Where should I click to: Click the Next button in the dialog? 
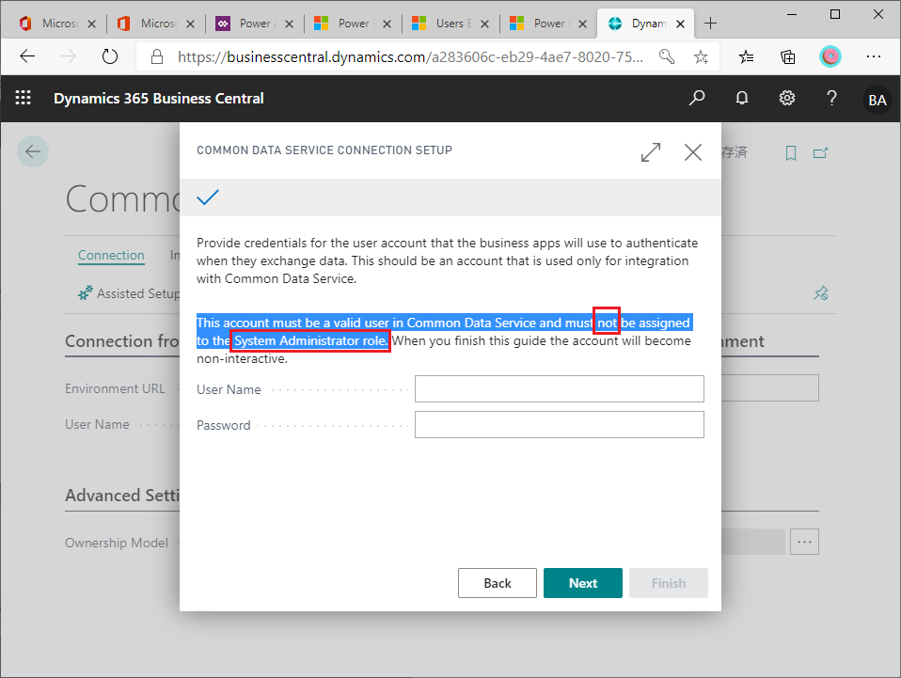tap(583, 583)
